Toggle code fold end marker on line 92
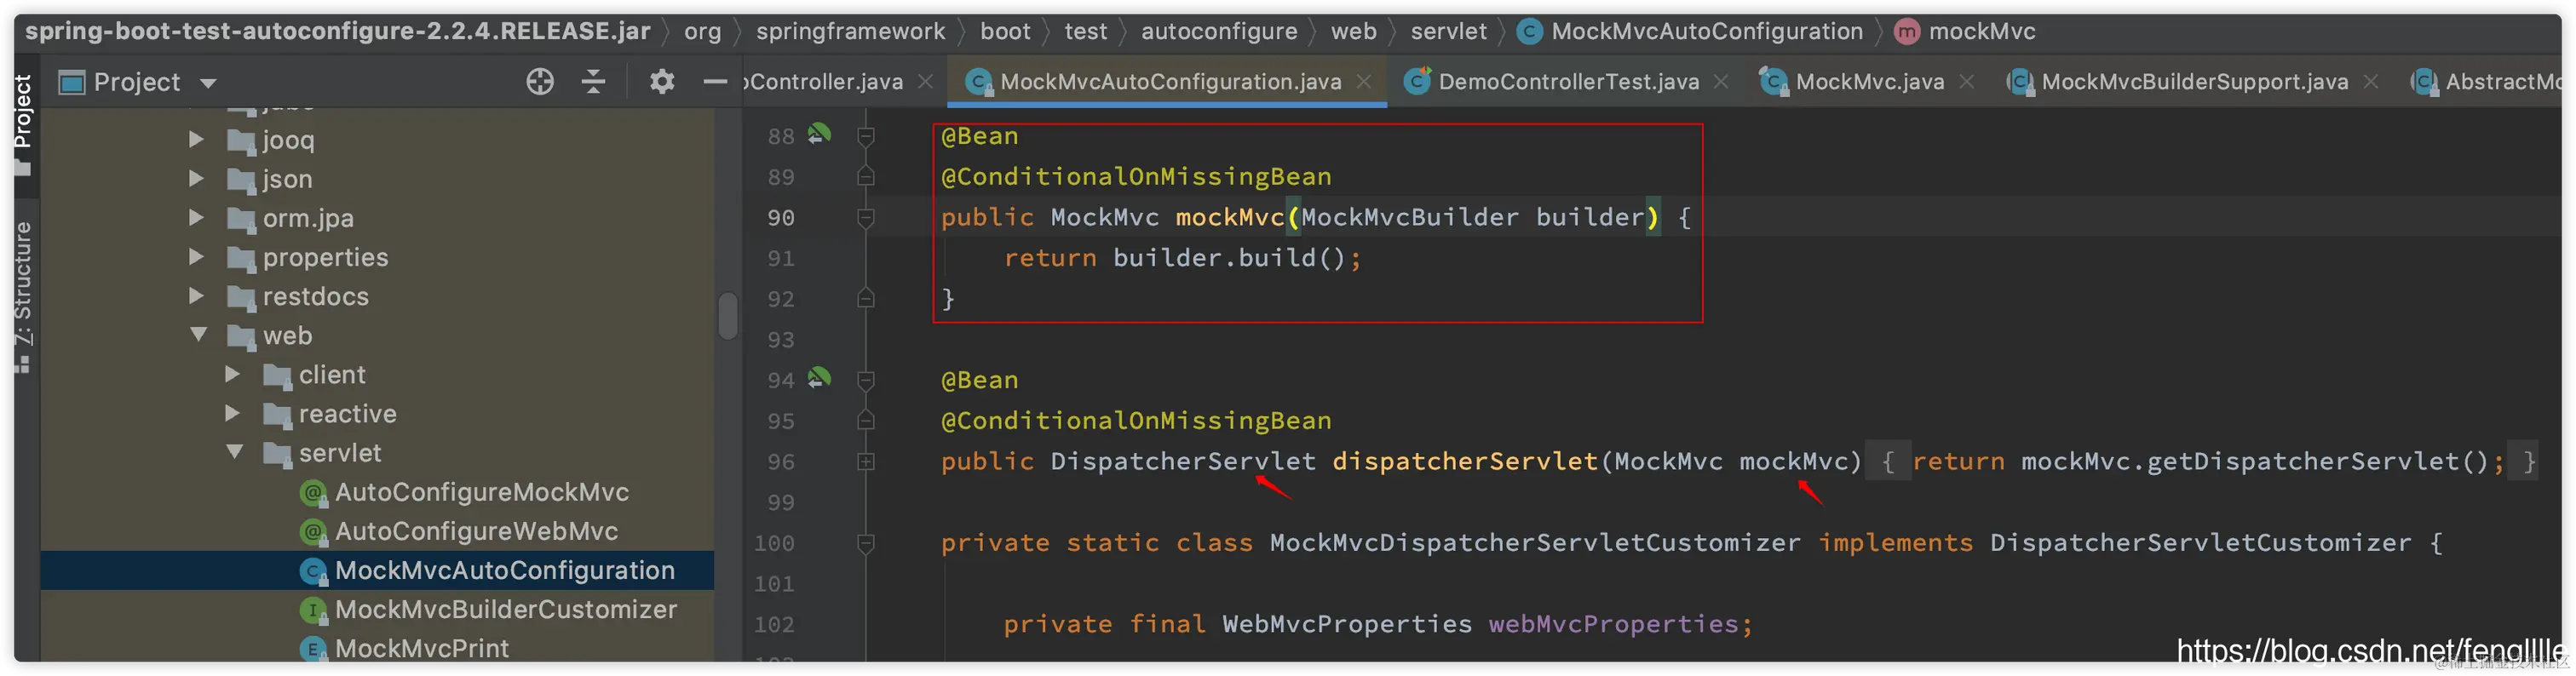Screen dimensions: 2576x676 pyautogui.click(x=866, y=298)
